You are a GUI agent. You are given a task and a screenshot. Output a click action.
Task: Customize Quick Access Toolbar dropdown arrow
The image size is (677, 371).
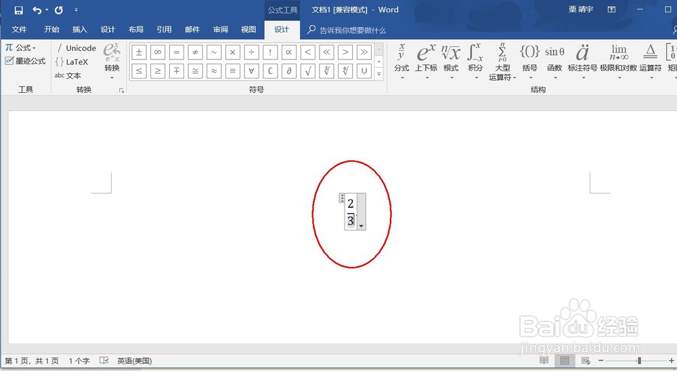[x=76, y=10]
